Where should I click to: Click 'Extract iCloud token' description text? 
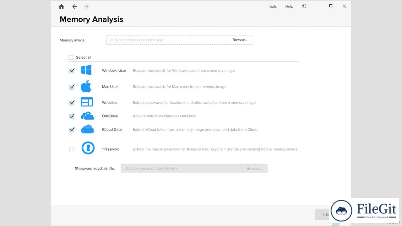[195, 129]
